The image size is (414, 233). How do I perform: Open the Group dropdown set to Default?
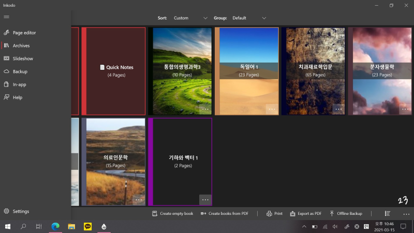(249, 18)
